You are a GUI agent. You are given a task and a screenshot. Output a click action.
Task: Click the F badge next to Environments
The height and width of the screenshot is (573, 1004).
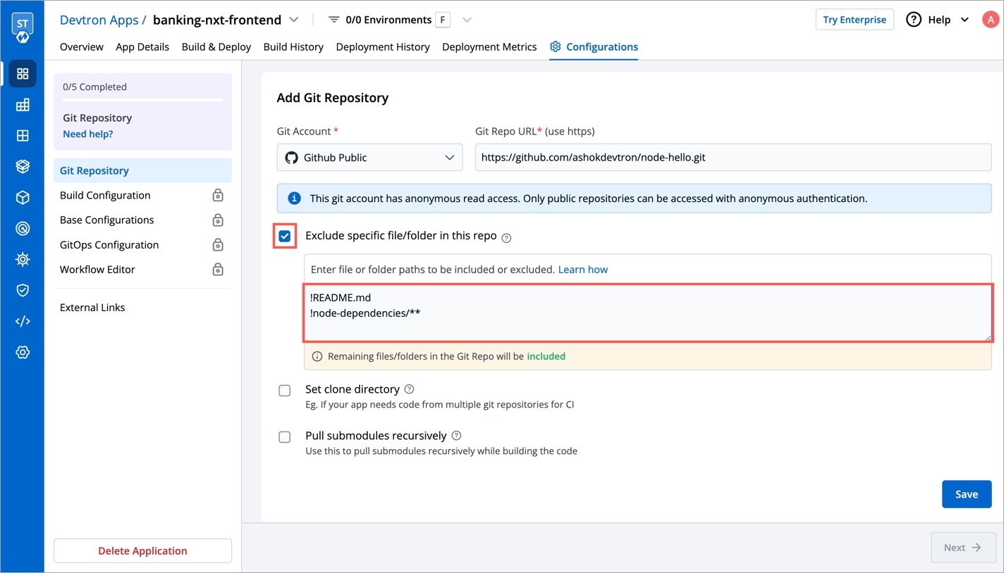coord(443,20)
